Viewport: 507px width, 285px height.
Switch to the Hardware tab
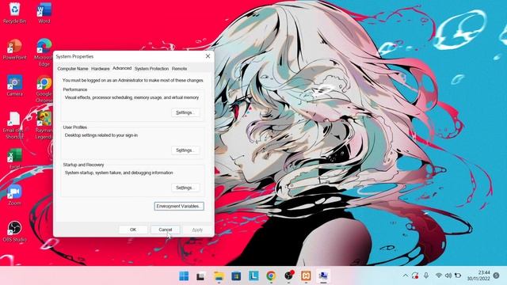[101, 69]
